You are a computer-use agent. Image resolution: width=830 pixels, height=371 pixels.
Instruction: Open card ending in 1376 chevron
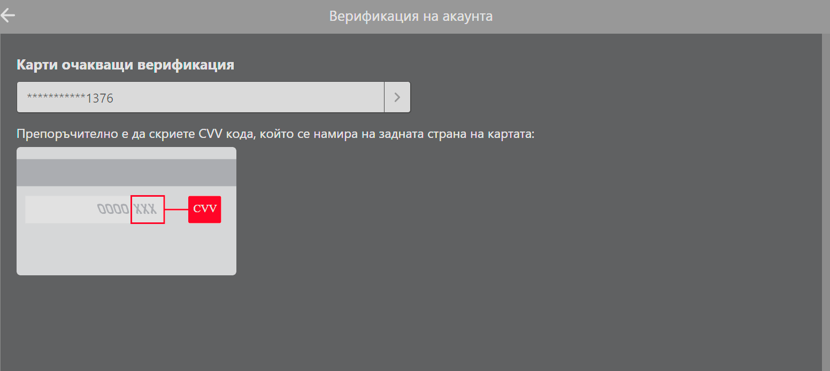click(397, 97)
